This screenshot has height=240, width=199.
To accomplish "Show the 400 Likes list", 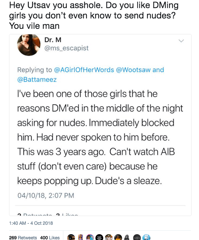I will 50,237.
